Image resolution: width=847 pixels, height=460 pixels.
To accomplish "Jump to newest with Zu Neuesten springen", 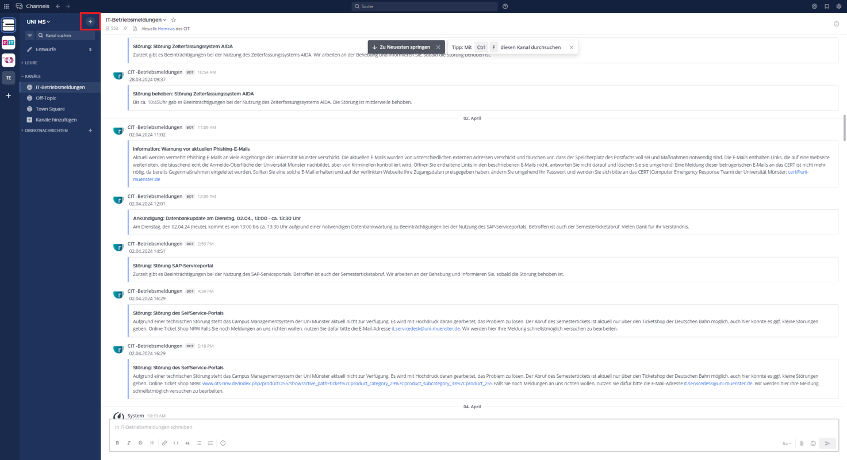I will (x=401, y=47).
